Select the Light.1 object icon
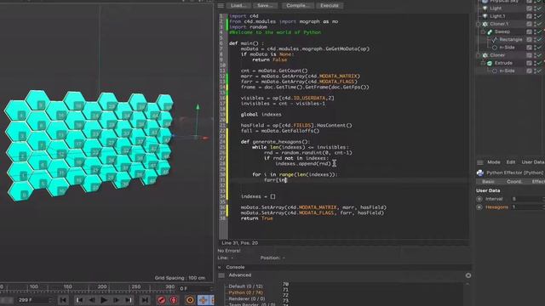The width and height of the screenshot is (545, 306). coord(485,16)
